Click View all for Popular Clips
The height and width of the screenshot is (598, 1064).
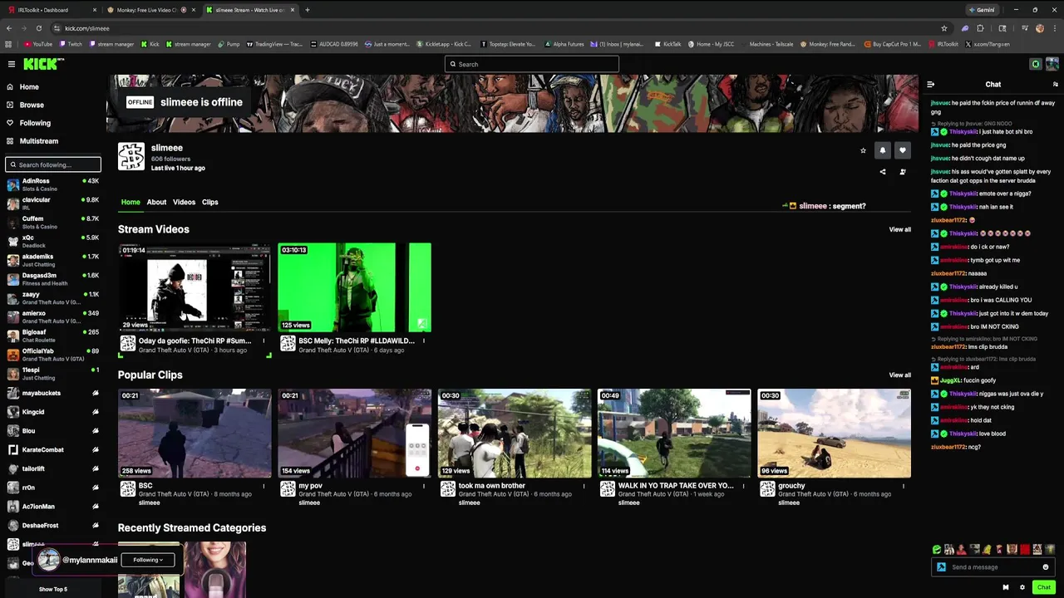[x=899, y=375]
